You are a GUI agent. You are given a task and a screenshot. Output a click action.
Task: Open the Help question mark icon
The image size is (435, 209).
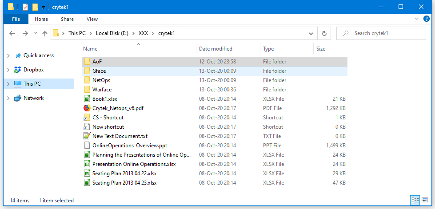(426, 19)
